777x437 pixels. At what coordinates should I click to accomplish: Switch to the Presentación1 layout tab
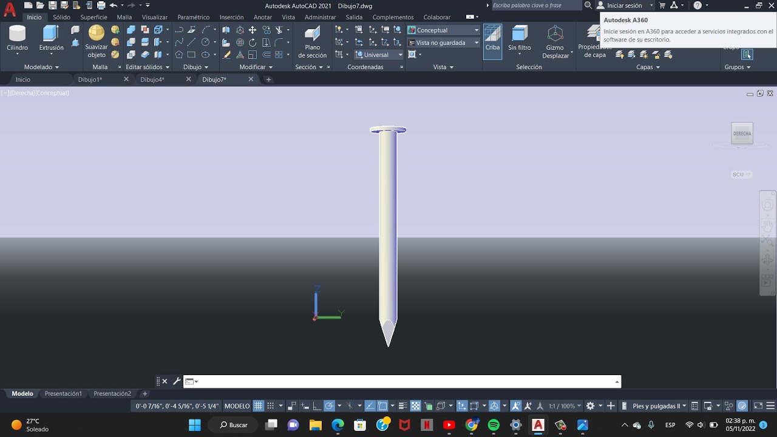[63, 393]
